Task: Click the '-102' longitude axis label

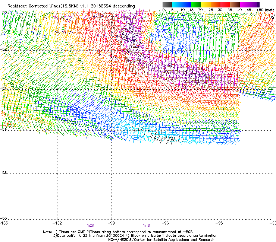Action: point(57,223)
